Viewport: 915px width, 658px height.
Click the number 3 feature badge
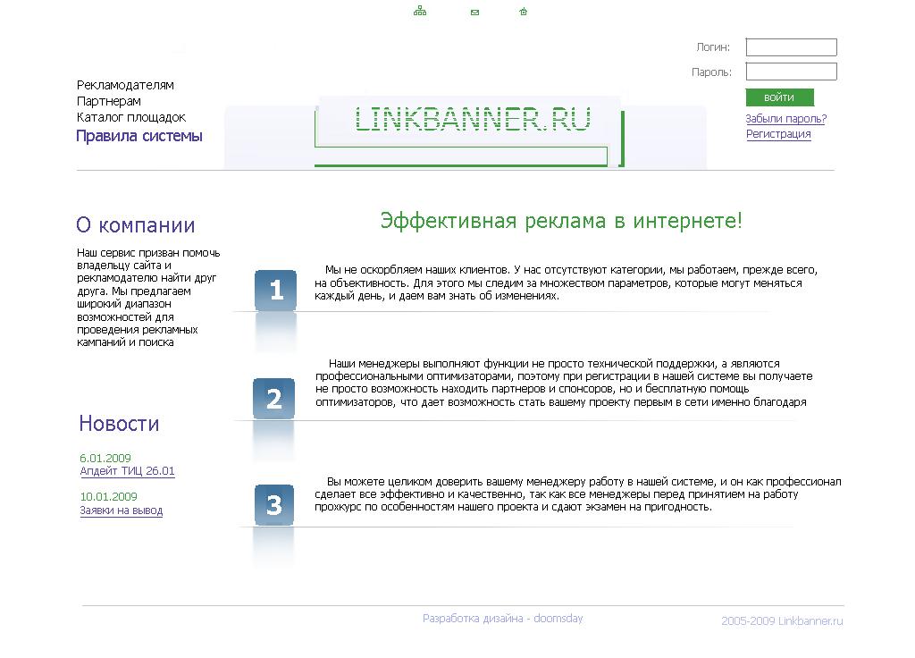click(273, 505)
